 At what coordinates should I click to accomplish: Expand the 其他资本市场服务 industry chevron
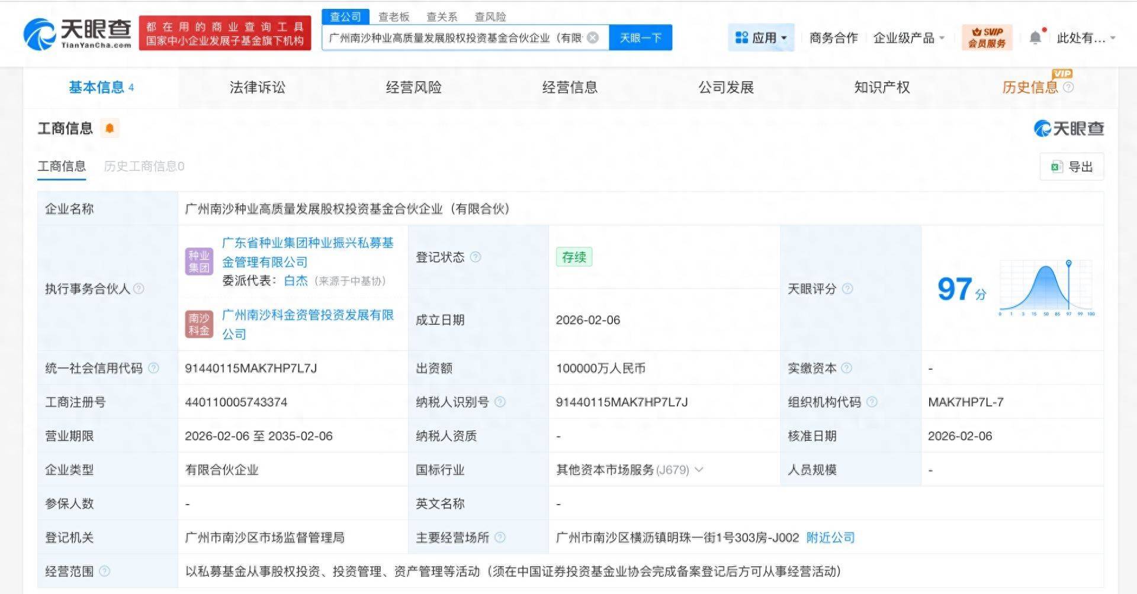point(699,470)
